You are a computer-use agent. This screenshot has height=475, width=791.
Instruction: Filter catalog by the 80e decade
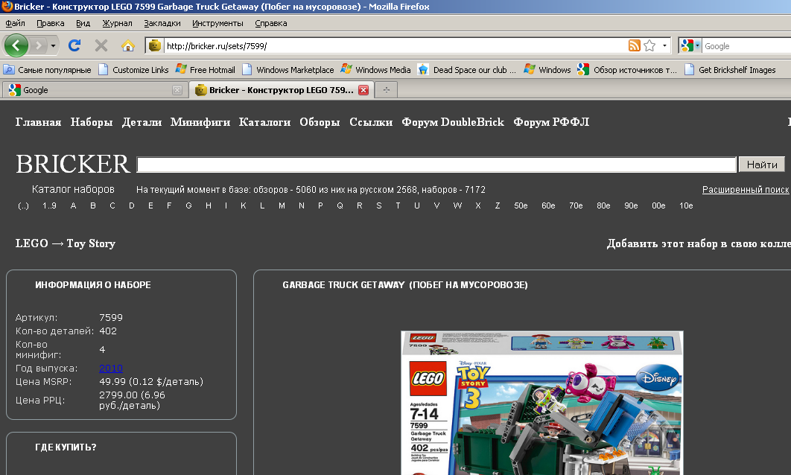pyautogui.click(x=603, y=205)
